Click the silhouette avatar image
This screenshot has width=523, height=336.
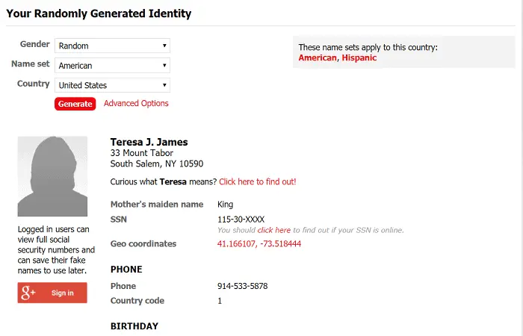[52, 176]
